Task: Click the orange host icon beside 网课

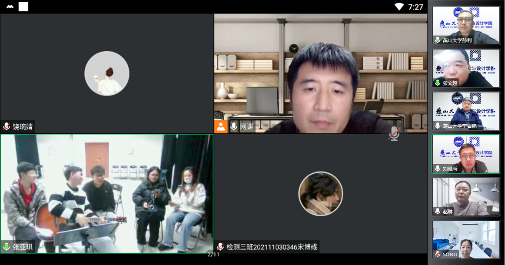Action: coord(221,126)
